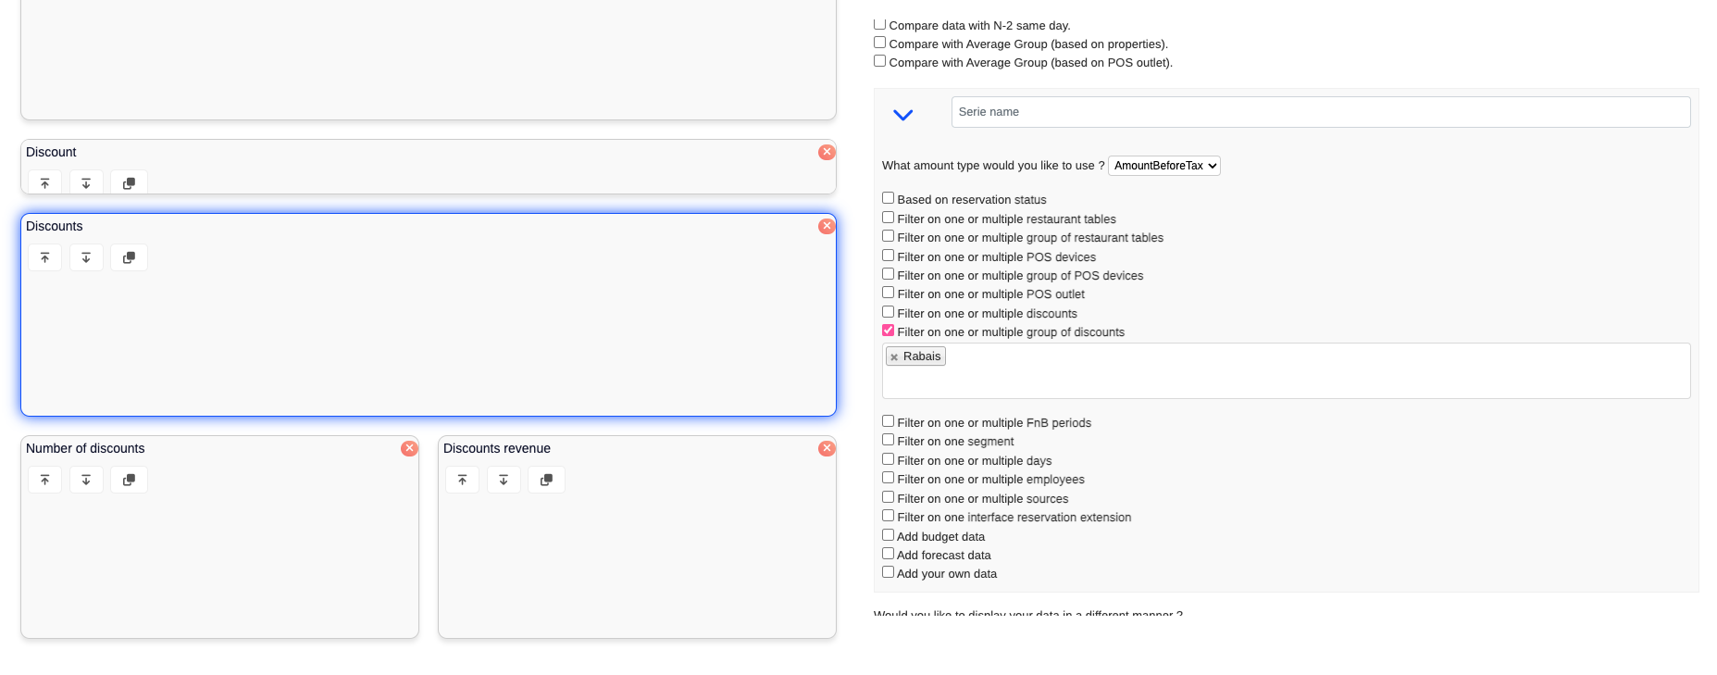1717x675 pixels.
Task: Move the Discounts widget to bottom
Action: click(x=86, y=257)
